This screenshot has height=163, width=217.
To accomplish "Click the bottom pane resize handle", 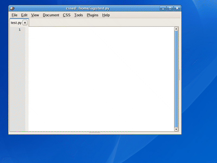I will tap(95, 133).
